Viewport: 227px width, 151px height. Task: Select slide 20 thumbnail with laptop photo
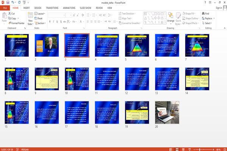167,112
